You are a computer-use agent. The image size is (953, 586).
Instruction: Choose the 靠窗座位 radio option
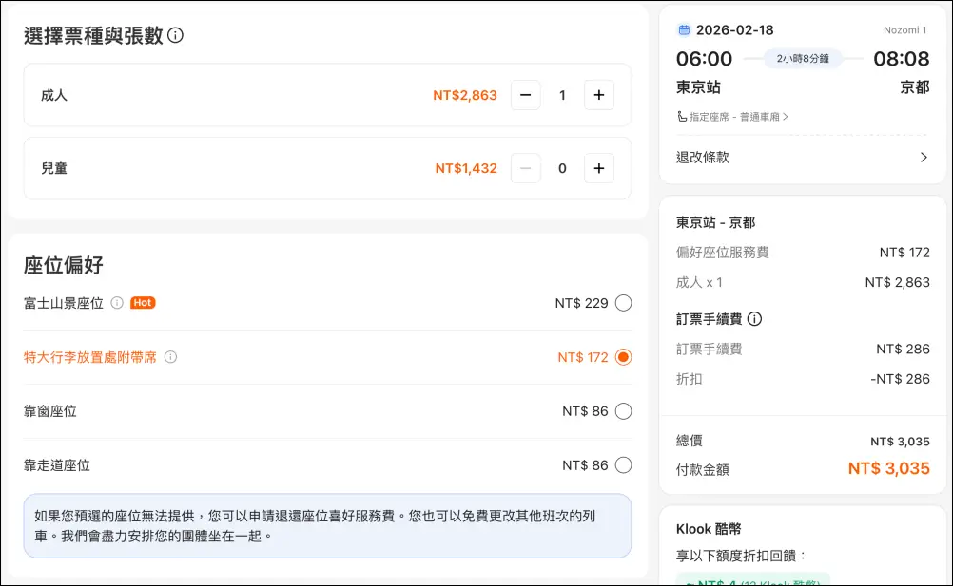tap(623, 411)
